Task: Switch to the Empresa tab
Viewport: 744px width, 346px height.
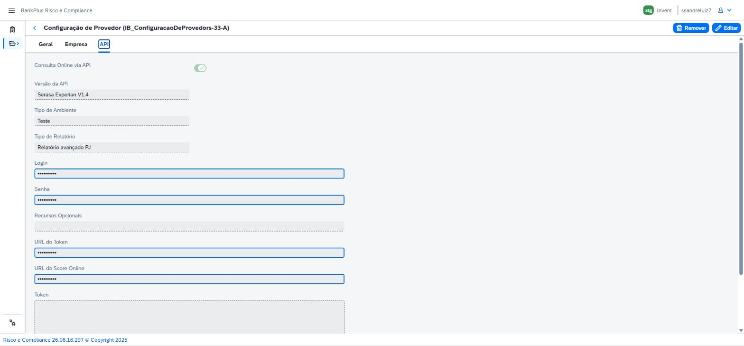Action: tap(76, 44)
